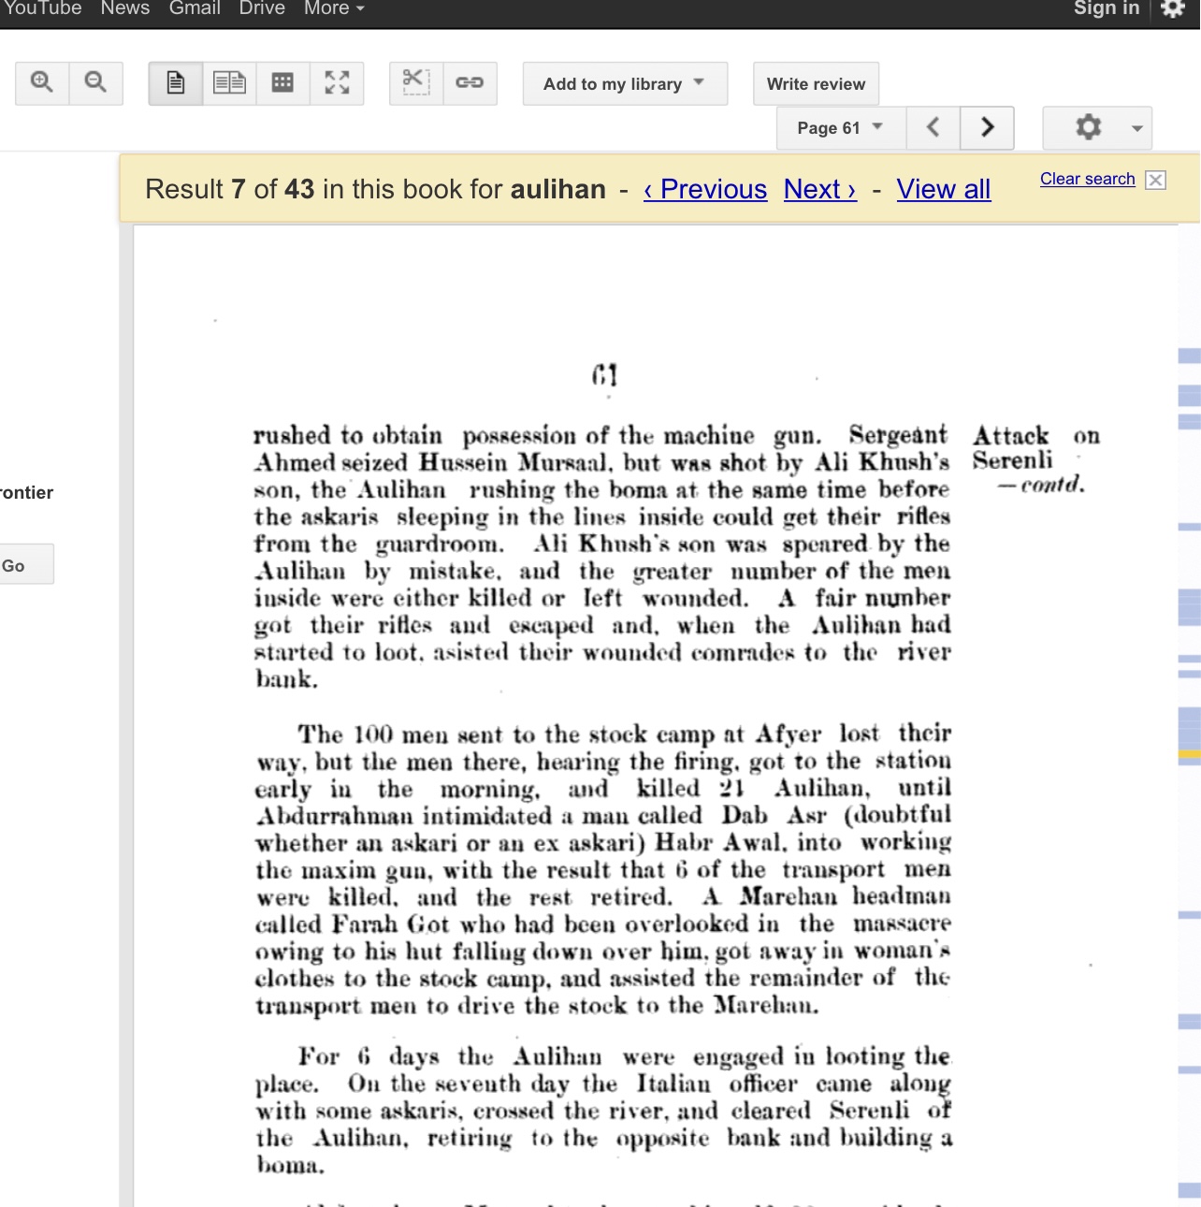This screenshot has height=1207, width=1201.
Task: Show thumbnail grid view
Action: pyautogui.click(x=282, y=83)
